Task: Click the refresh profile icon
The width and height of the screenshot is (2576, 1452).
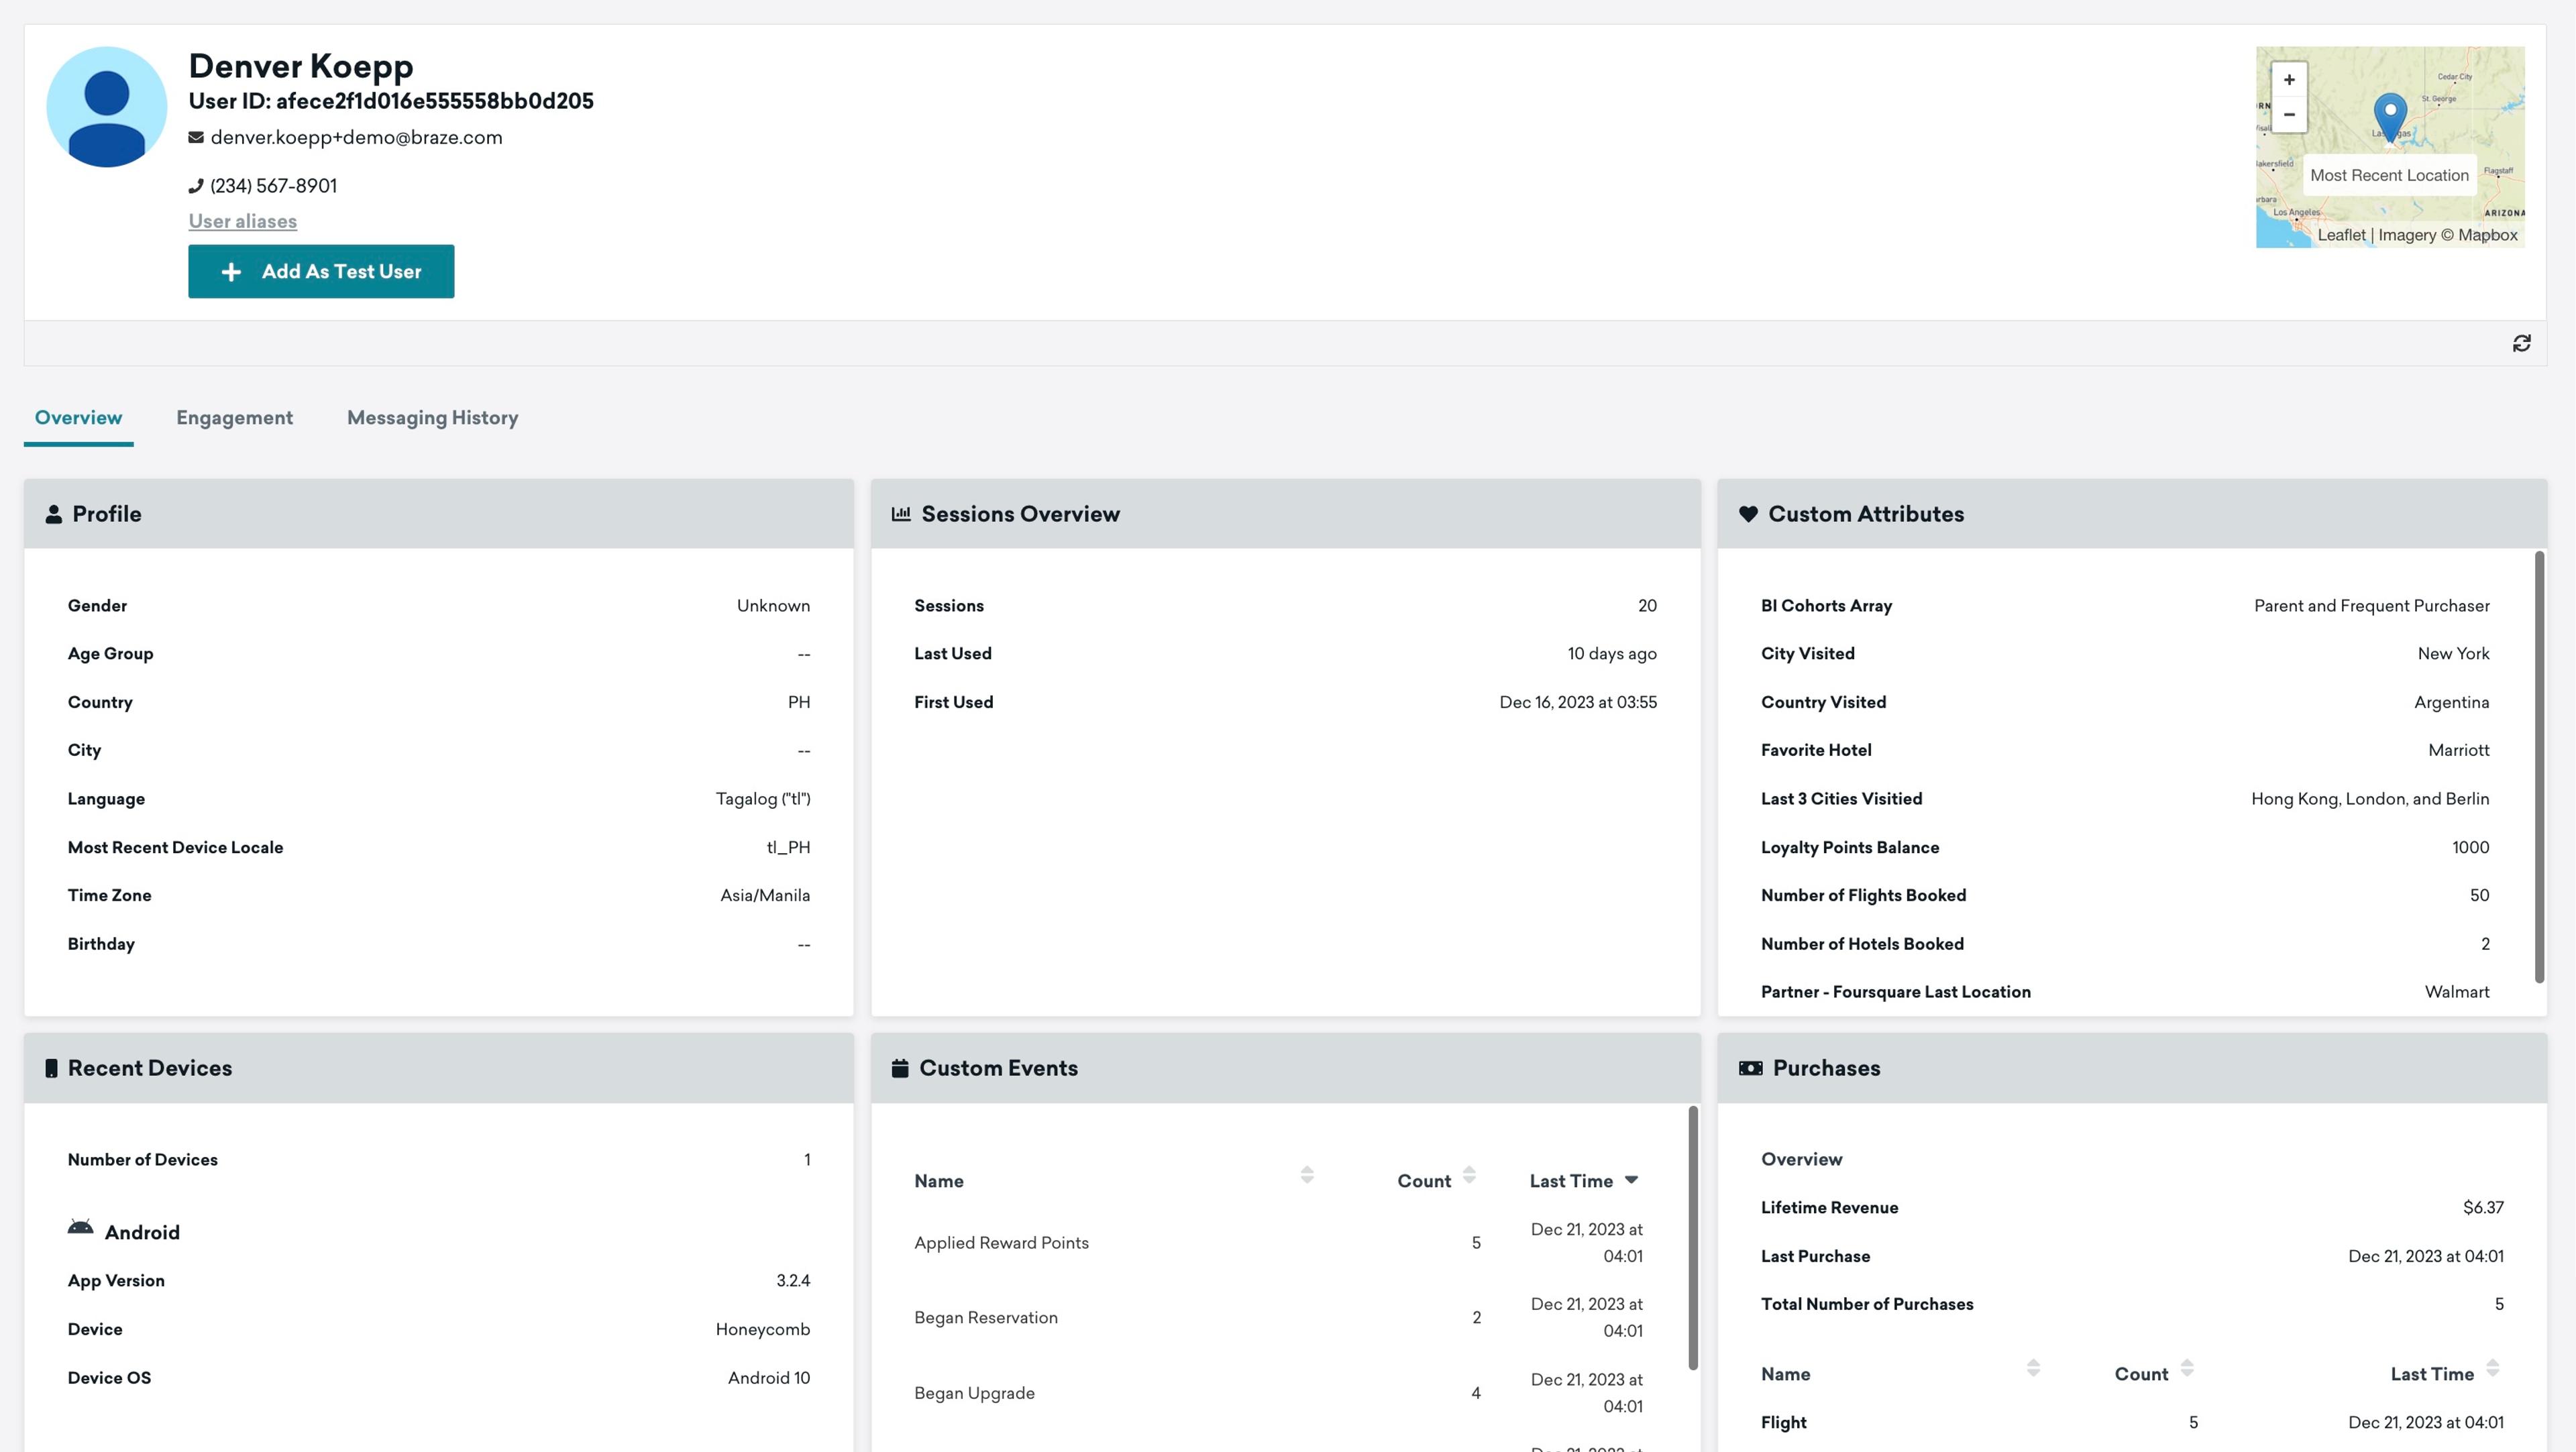Action: 2521,343
